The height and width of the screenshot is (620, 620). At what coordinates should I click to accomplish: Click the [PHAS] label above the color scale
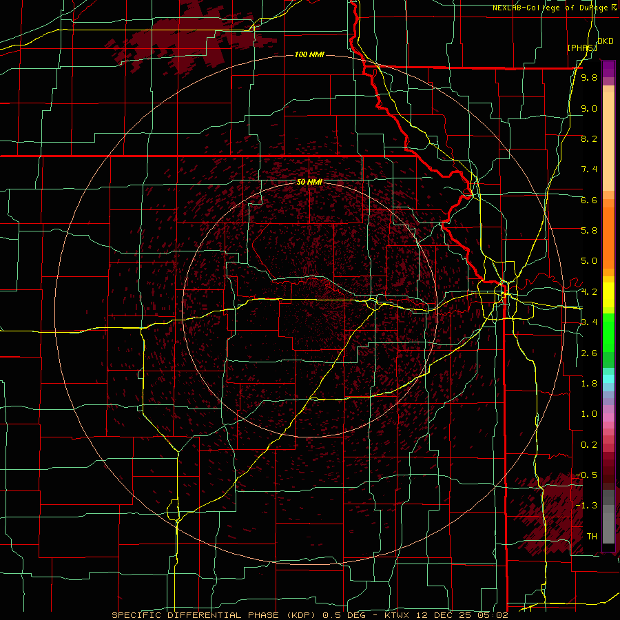click(x=582, y=48)
